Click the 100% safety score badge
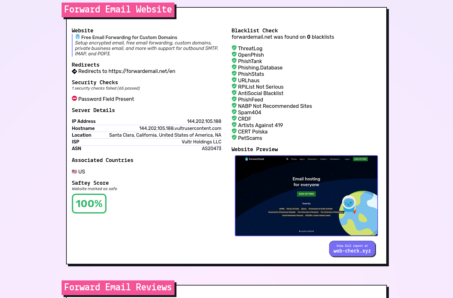This screenshot has width=453, height=298. [89, 204]
